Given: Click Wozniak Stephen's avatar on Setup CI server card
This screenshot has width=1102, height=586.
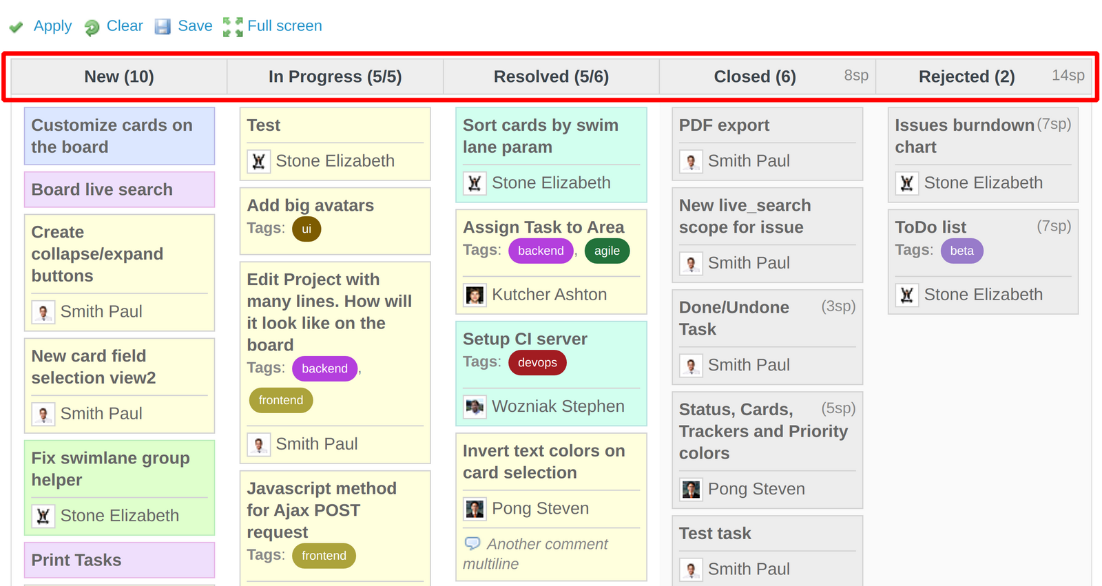Looking at the screenshot, I should (x=474, y=406).
